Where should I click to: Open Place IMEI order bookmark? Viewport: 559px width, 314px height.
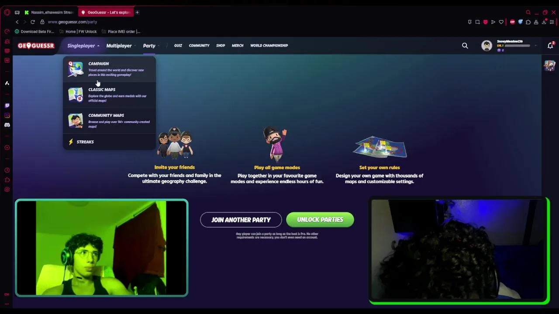121,31
